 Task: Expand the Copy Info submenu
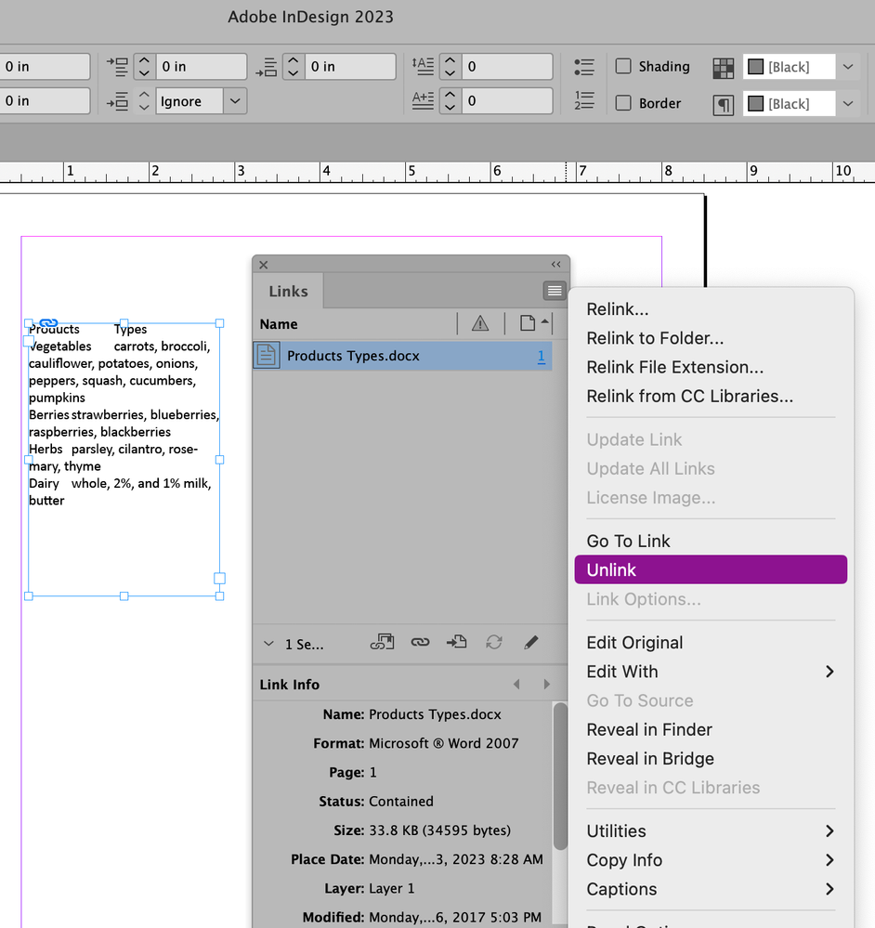point(829,860)
